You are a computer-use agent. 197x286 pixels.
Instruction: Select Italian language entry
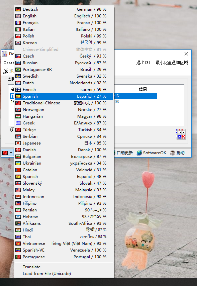(x=64, y=29)
